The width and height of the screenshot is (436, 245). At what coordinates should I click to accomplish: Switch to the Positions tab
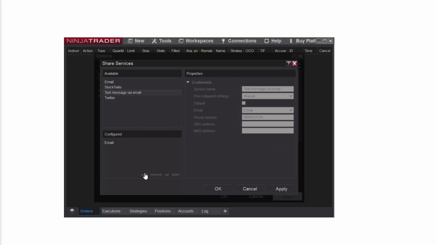[162, 211]
